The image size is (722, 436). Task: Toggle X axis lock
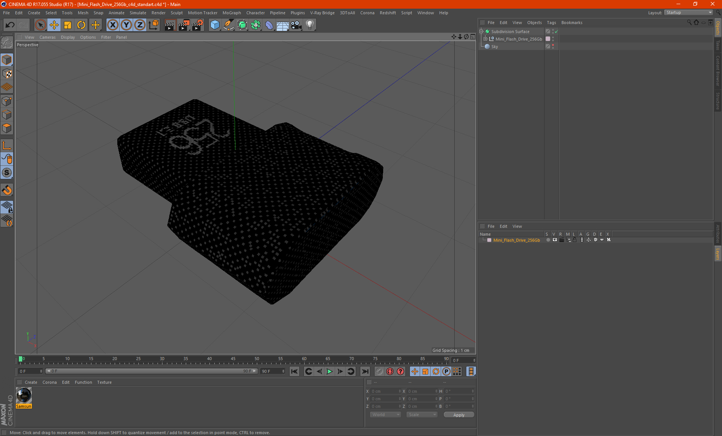tap(112, 25)
